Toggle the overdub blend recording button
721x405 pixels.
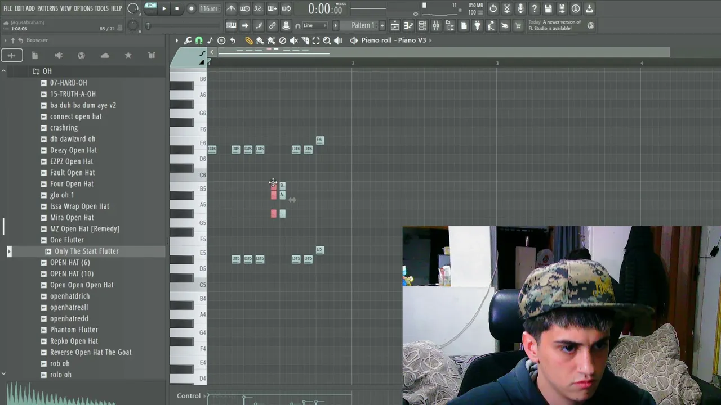[x=272, y=8]
